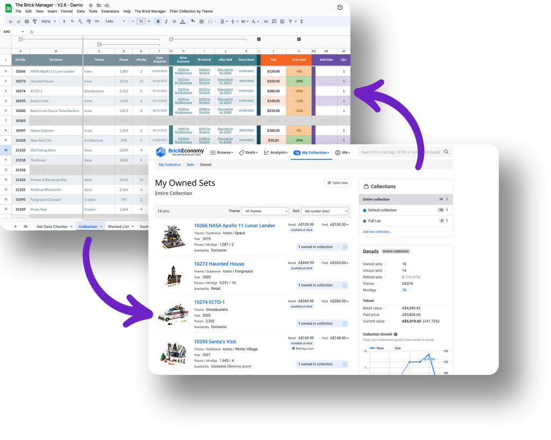Click the insert comment icon
Image resolution: width=551 pixels, height=440 pixels.
coord(274,22)
